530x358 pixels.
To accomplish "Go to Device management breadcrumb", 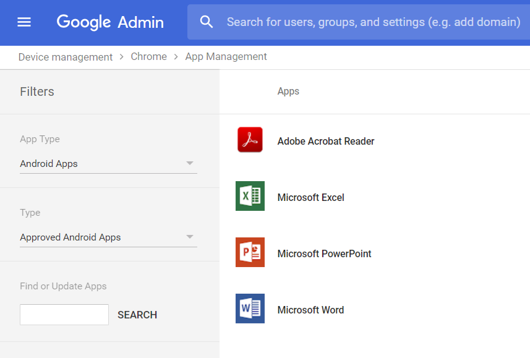I will point(65,57).
